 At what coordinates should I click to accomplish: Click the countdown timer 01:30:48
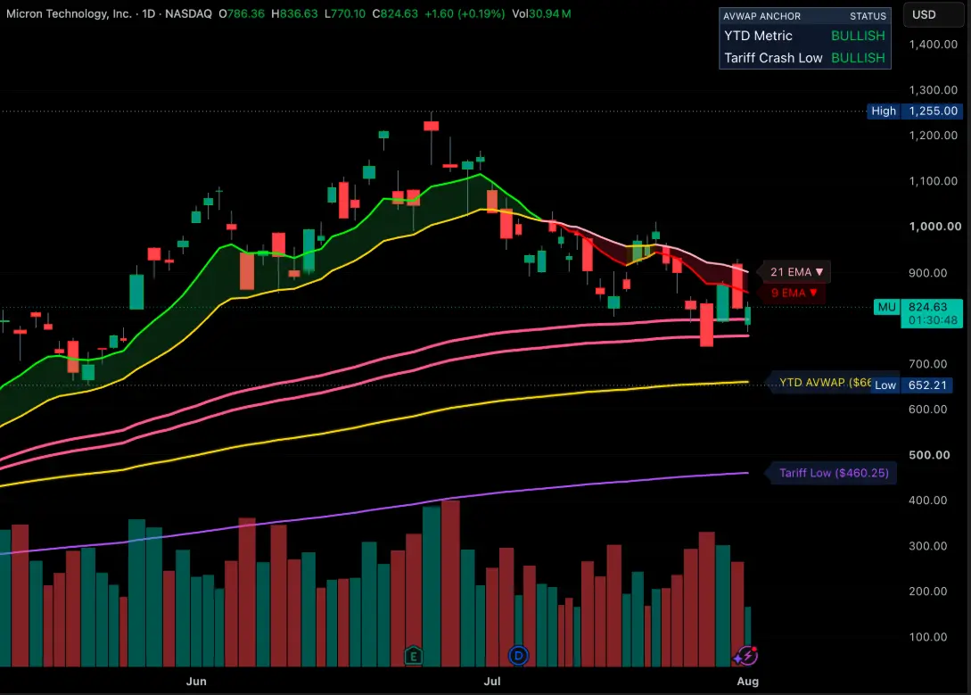tap(932, 321)
